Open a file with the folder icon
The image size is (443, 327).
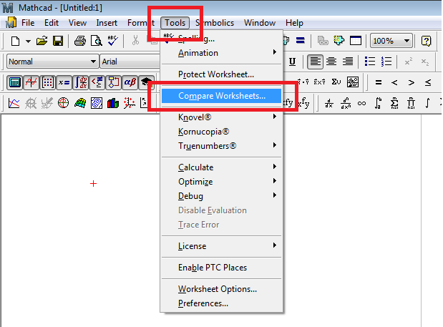point(42,42)
